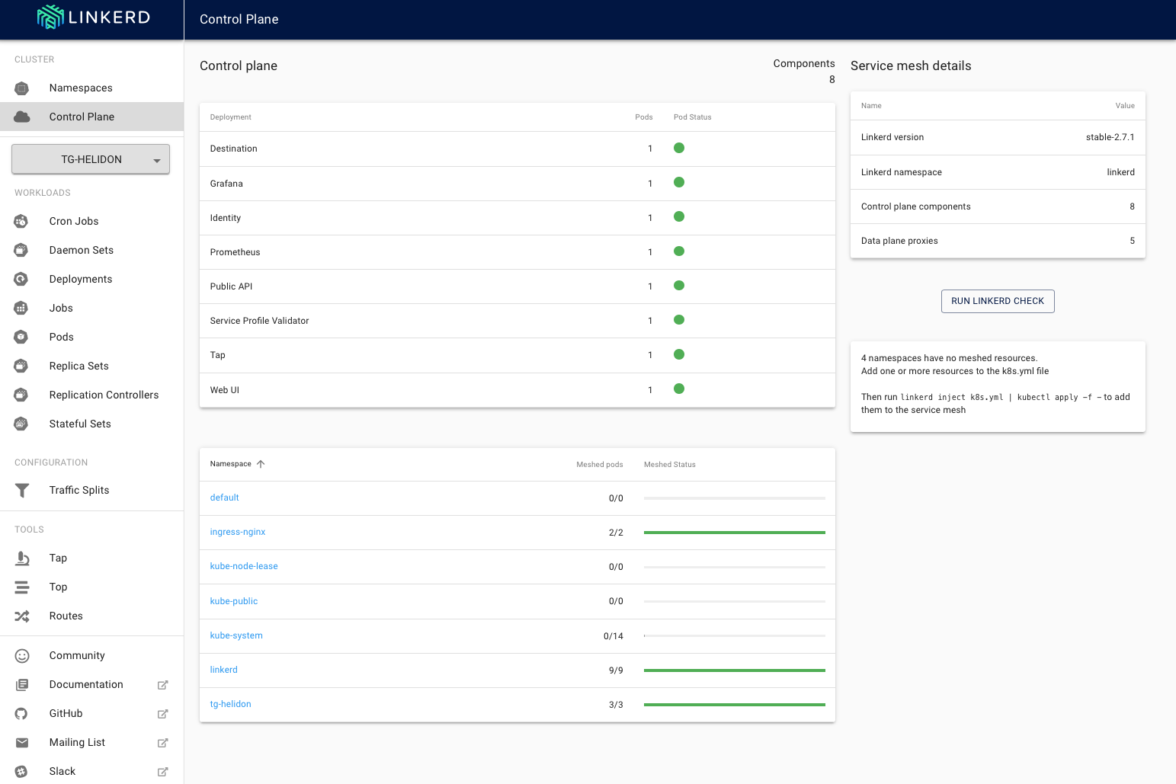Image resolution: width=1176 pixels, height=784 pixels.
Task: Click the Run Linkerd Check button
Action: point(998,301)
